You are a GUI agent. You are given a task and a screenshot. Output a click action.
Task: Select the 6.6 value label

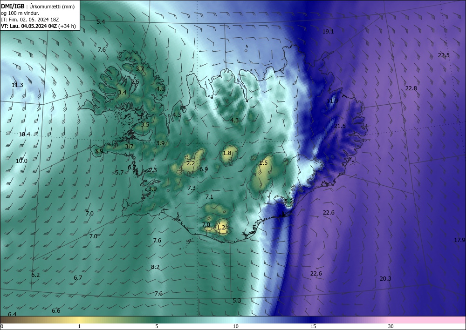(56, 311)
